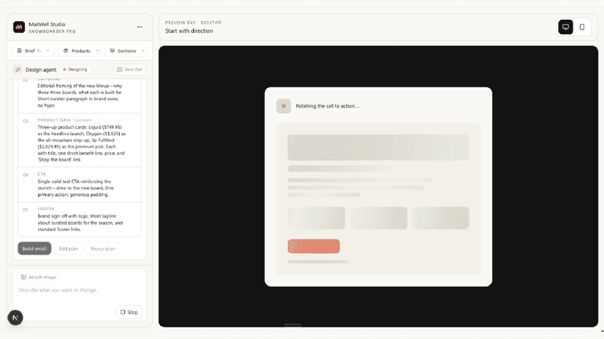
Task: Stop the design agent generation
Action: pyautogui.click(x=129, y=312)
